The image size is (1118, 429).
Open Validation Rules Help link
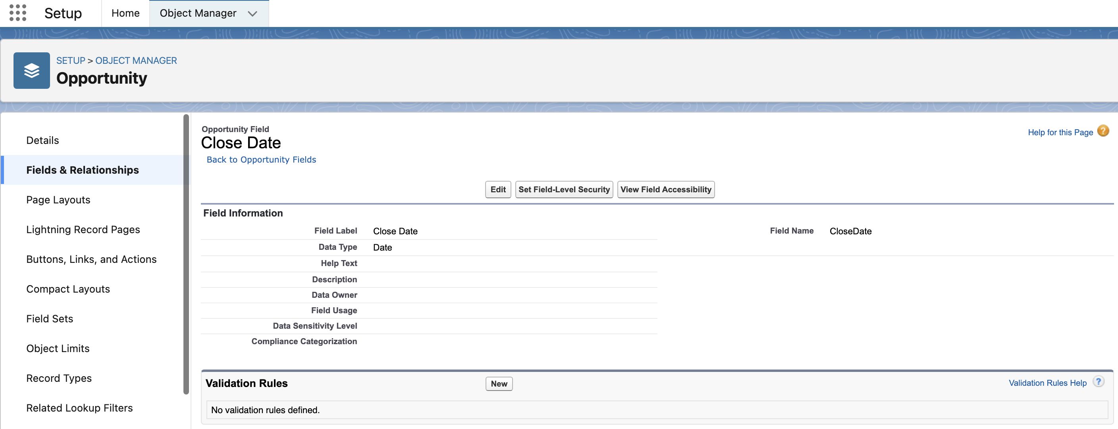tap(1047, 383)
